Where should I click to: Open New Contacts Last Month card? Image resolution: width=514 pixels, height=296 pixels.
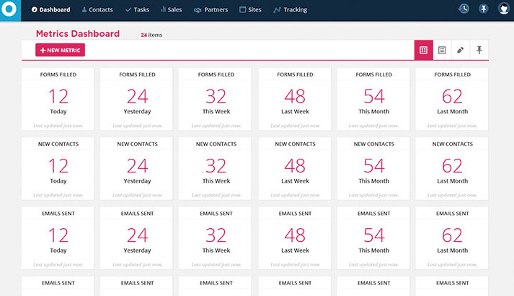[452, 169]
